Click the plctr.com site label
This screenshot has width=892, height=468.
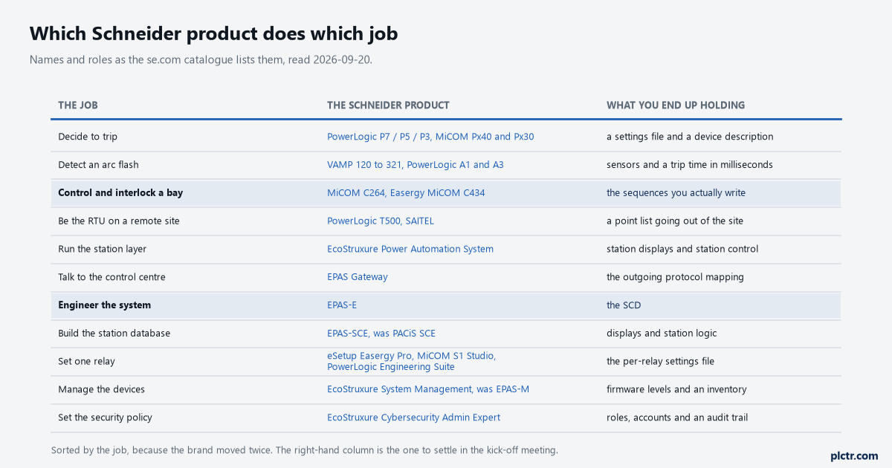pyautogui.click(x=854, y=456)
